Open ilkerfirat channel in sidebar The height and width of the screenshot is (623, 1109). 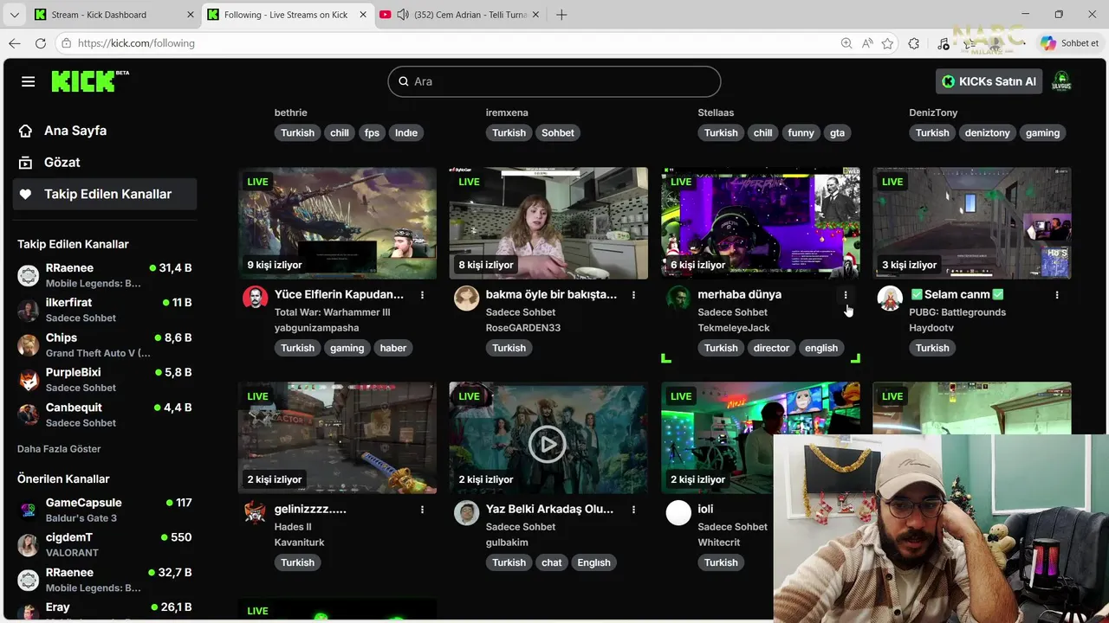click(105, 310)
